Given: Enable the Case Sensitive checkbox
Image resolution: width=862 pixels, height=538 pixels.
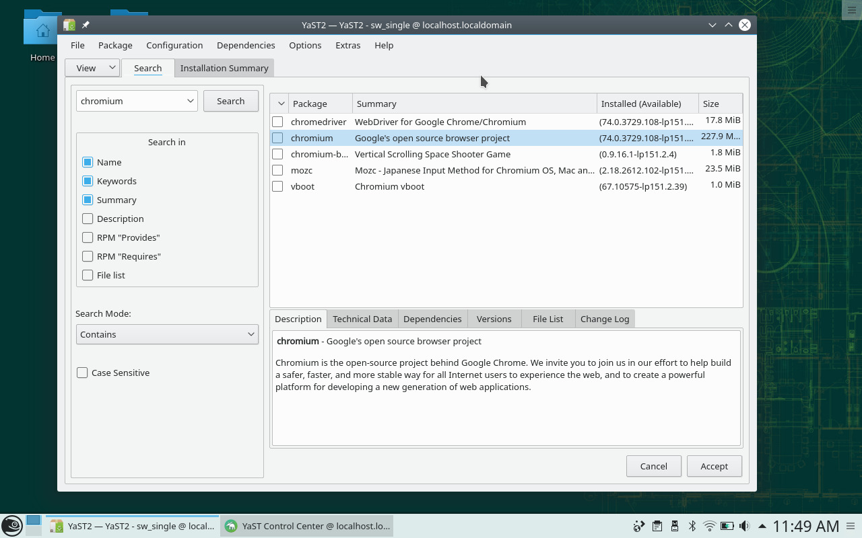Looking at the screenshot, I should point(82,373).
